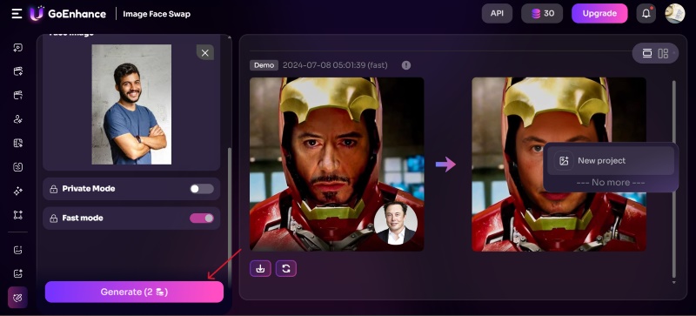Viewport: 696px width, 316px height.
Task: Toggle Fast mode switch
Action: [x=202, y=219]
